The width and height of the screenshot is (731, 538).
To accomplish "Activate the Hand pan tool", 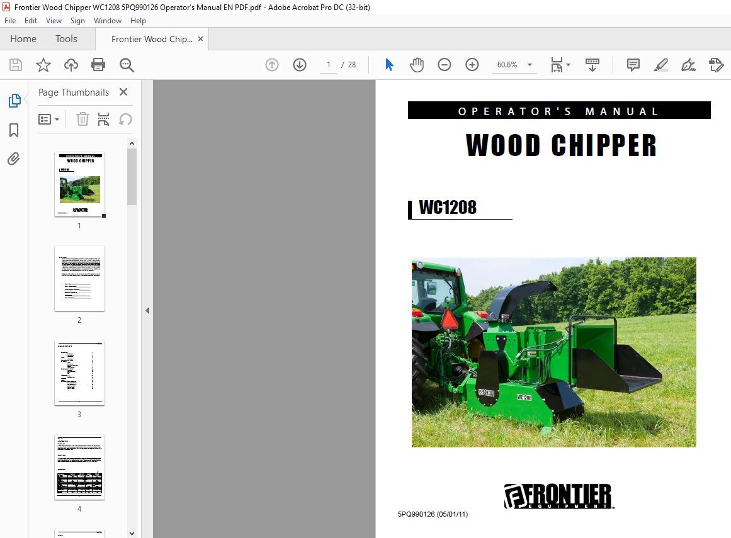I will coord(417,65).
